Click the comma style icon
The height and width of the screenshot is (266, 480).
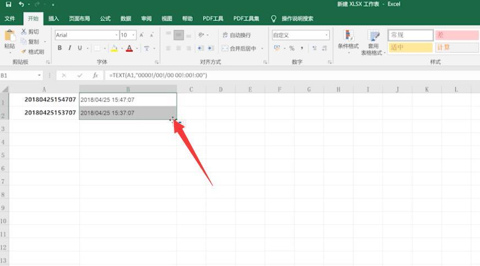tap(302, 48)
